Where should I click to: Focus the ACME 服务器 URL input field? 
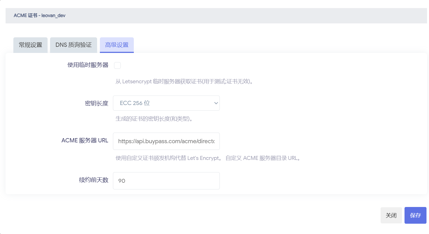tap(166, 141)
